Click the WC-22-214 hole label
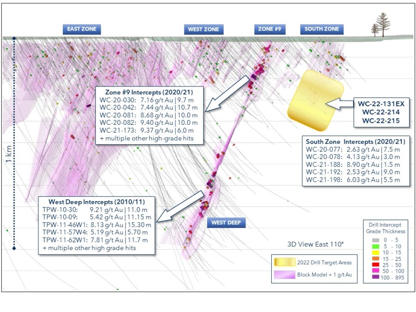Viewport: 416px width, 312px height. (x=381, y=112)
